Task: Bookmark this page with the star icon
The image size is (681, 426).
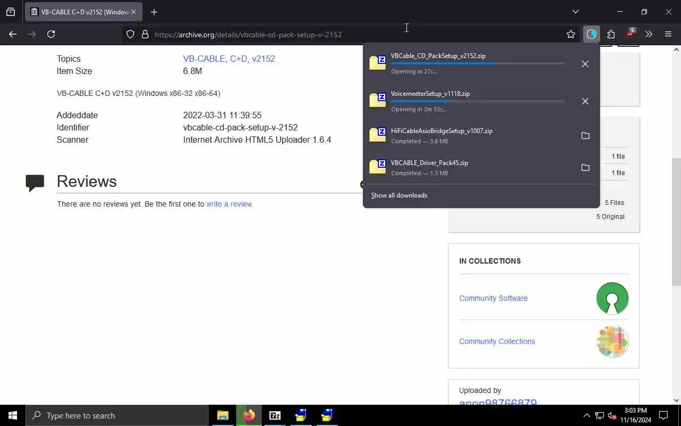Action: click(x=571, y=34)
